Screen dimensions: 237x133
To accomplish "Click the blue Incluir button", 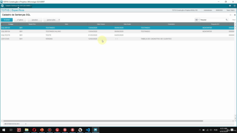I will (x=7, y=20).
